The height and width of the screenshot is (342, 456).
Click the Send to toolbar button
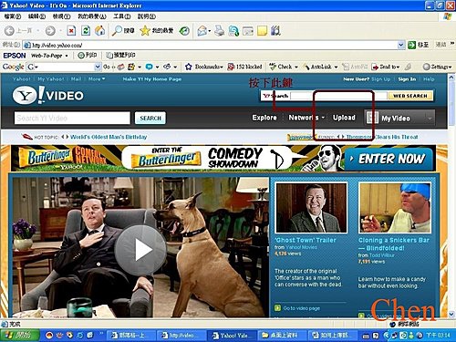(x=386, y=67)
